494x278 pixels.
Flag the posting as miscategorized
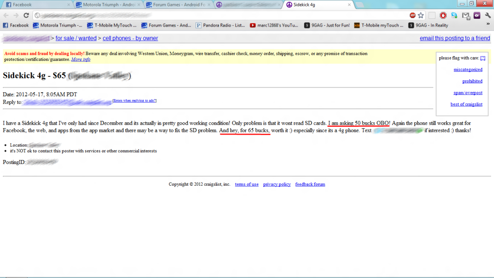467,70
